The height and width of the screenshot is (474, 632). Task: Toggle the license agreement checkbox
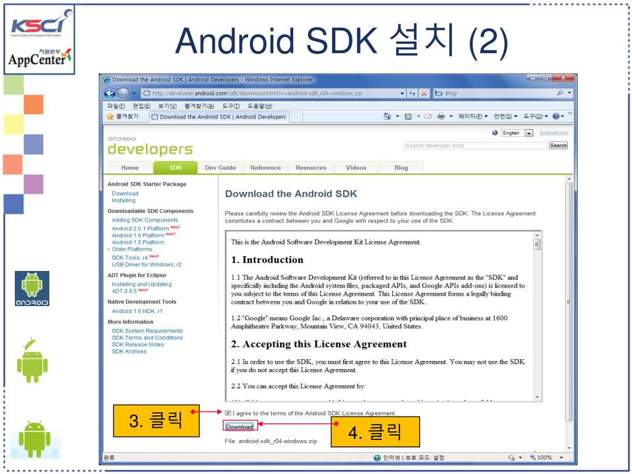click(228, 413)
